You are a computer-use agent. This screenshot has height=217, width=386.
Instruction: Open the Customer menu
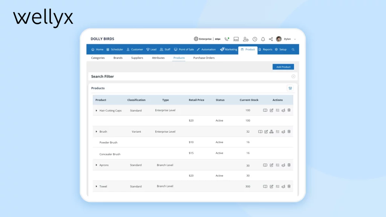point(135,49)
